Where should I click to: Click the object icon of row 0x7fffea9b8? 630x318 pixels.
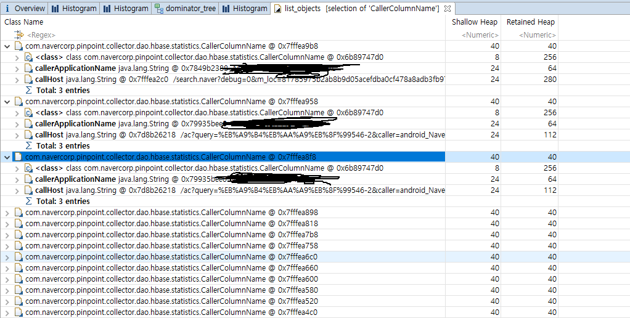tap(18, 46)
